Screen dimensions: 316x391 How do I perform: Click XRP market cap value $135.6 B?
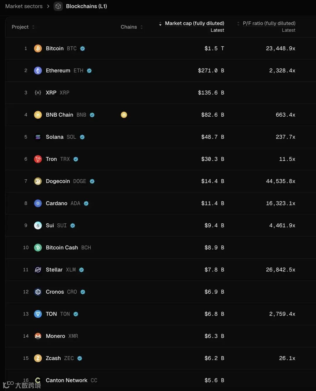[x=211, y=93]
